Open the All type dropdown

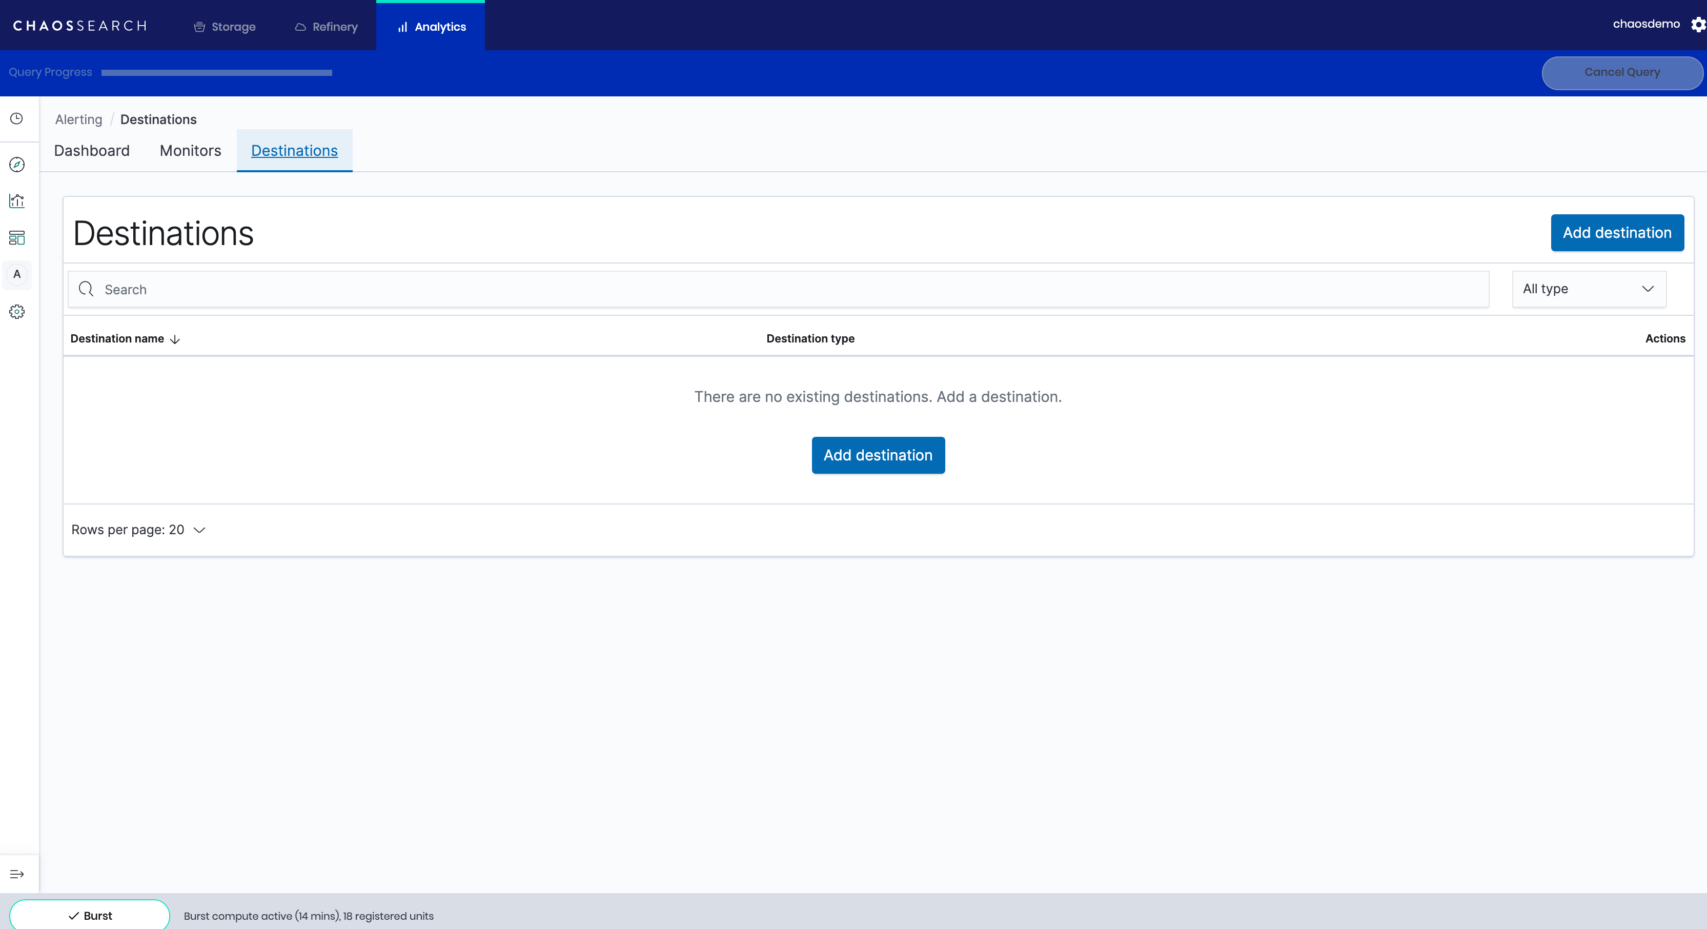(x=1589, y=289)
